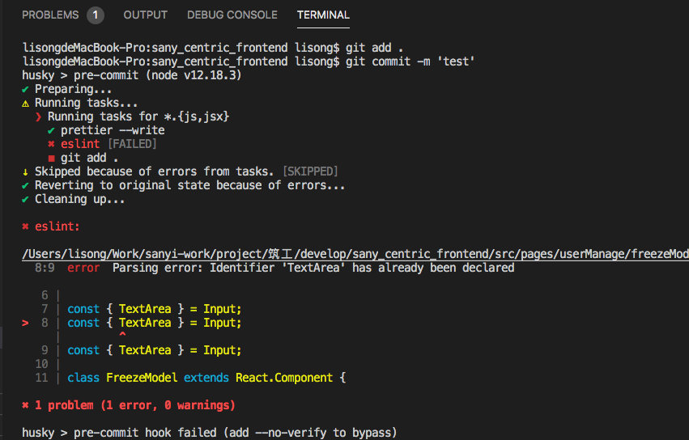Click the red X before eslint: heading
689x440 pixels.
pyautogui.click(x=25, y=226)
